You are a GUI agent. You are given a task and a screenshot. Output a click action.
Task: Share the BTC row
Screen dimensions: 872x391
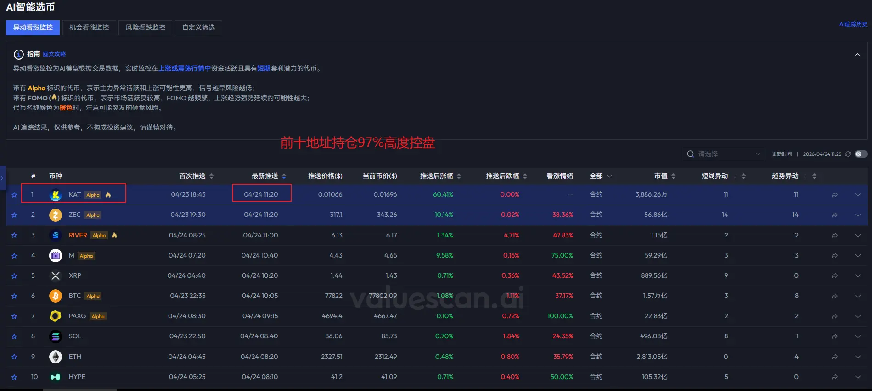click(834, 296)
